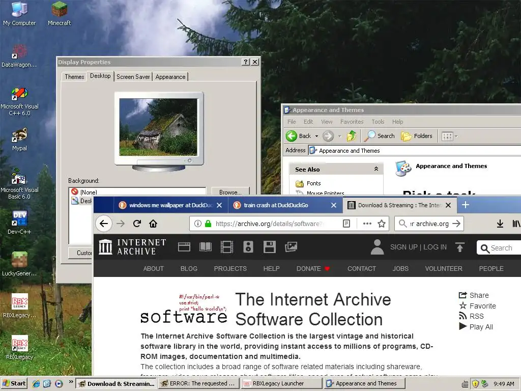Switch to ERROR: The requested taskbar button
521x391 pixels.
[199, 383]
